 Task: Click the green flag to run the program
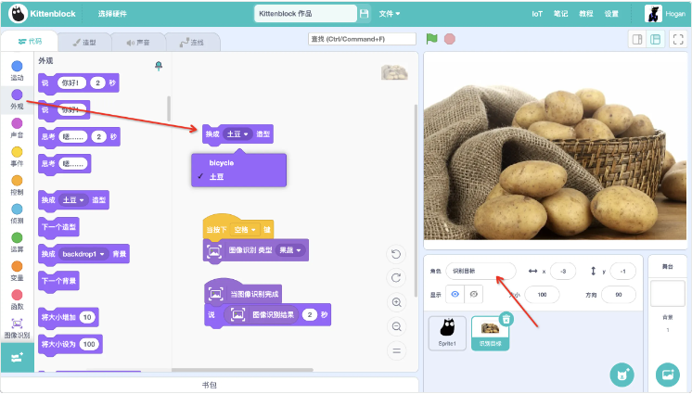431,39
